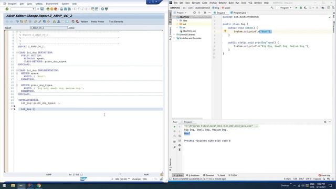
Task: Open the Navigate menu in IntelliJ
Action: pyautogui.click(x=196, y=3)
